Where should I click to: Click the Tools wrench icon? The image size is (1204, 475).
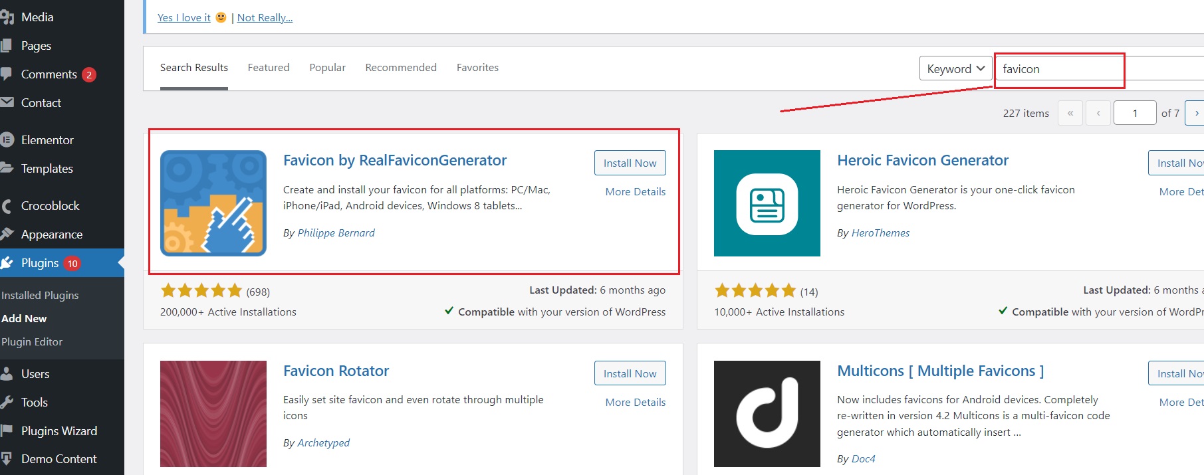tap(7, 402)
